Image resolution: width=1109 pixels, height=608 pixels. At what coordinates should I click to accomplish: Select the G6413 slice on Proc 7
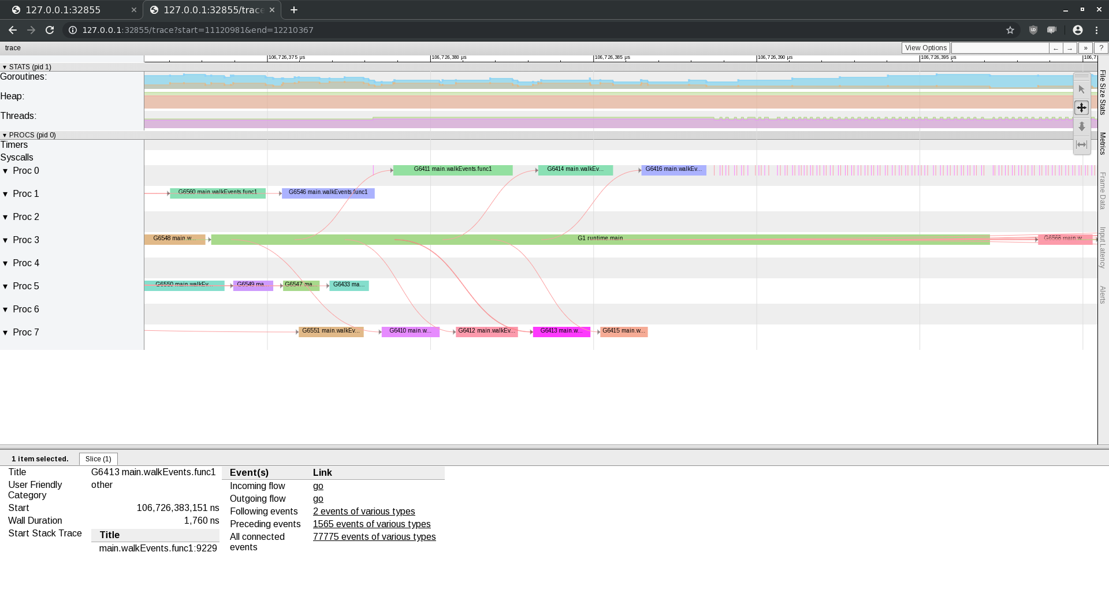561,331
